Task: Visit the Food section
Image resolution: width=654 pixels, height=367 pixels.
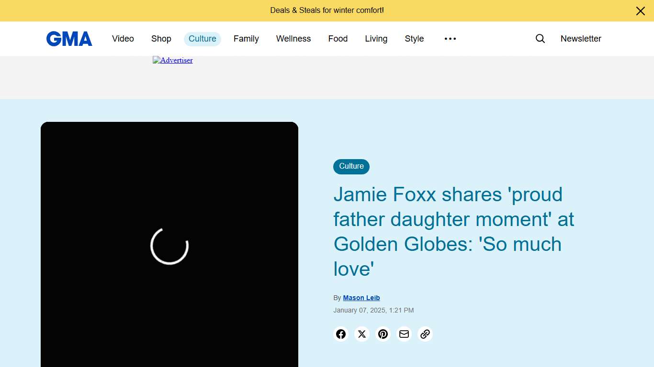Action: [338, 39]
